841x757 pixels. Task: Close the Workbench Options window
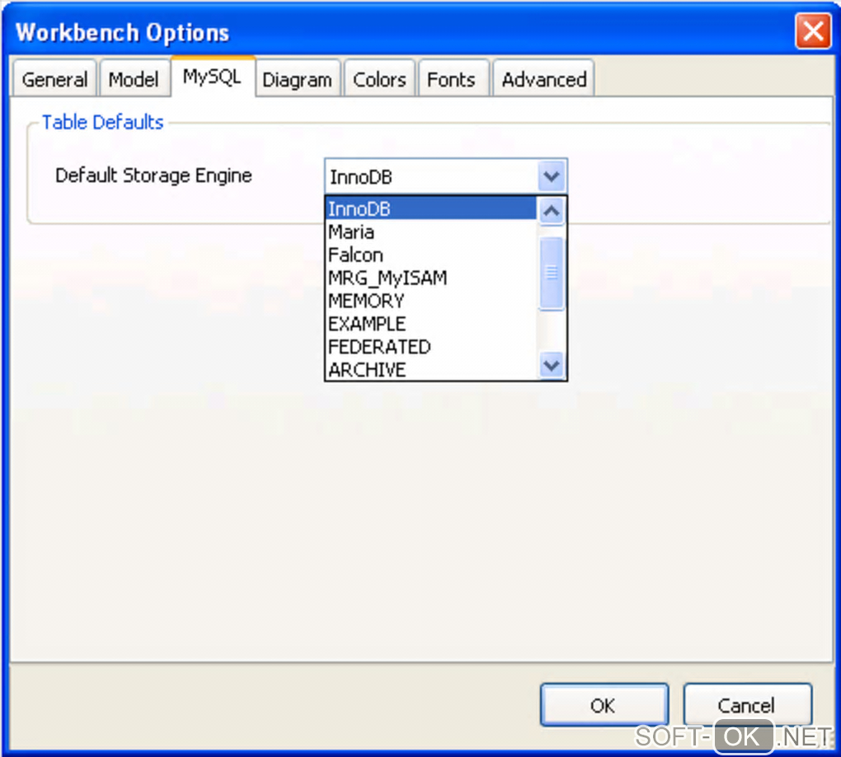pyautogui.click(x=813, y=31)
